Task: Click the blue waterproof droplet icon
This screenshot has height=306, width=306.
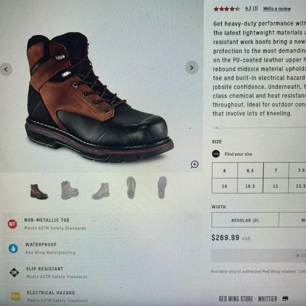Action: pos(13,248)
